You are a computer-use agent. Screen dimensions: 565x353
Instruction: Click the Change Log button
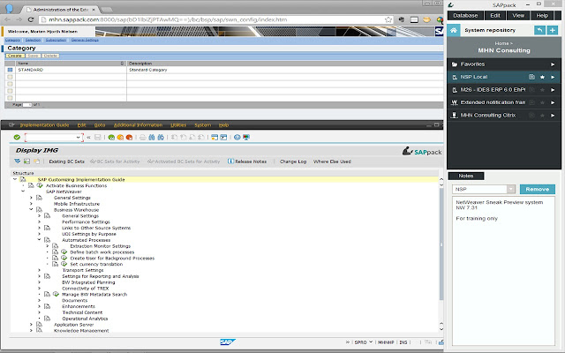coord(293,161)
